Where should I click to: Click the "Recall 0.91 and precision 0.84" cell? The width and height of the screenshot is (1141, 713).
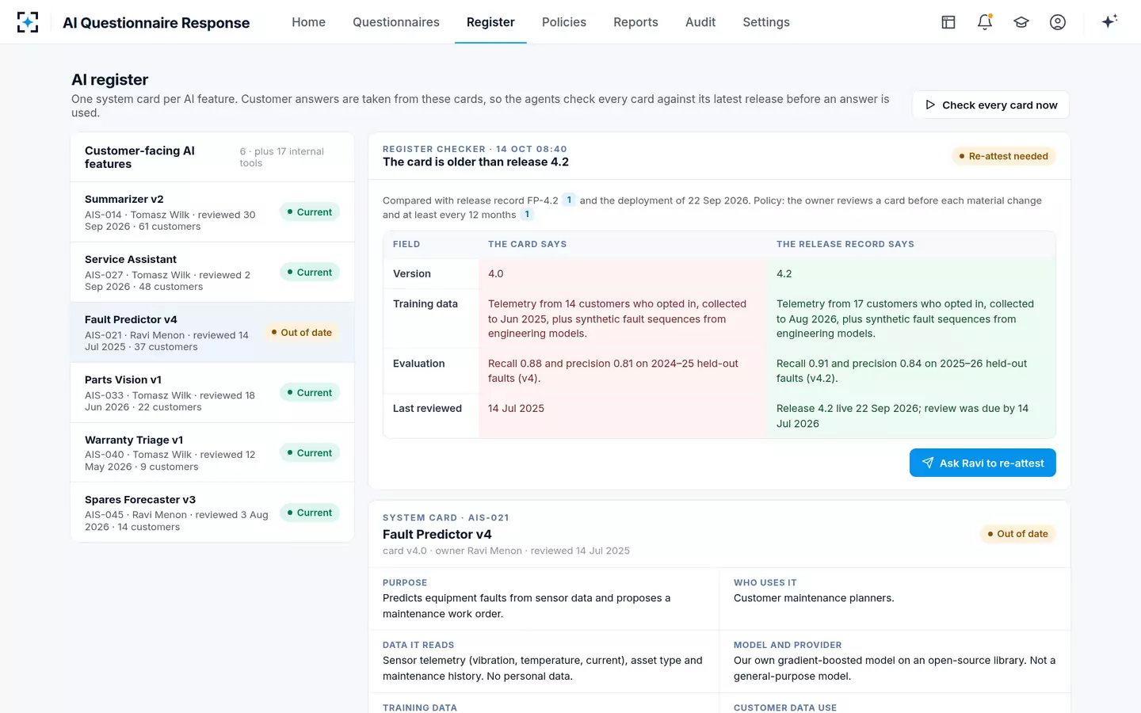pyautogui.click(x=911, y=371)
